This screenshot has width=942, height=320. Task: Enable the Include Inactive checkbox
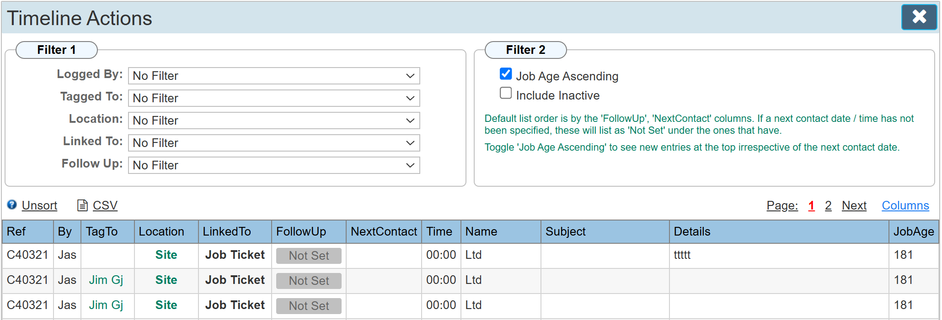pos(506,94)
